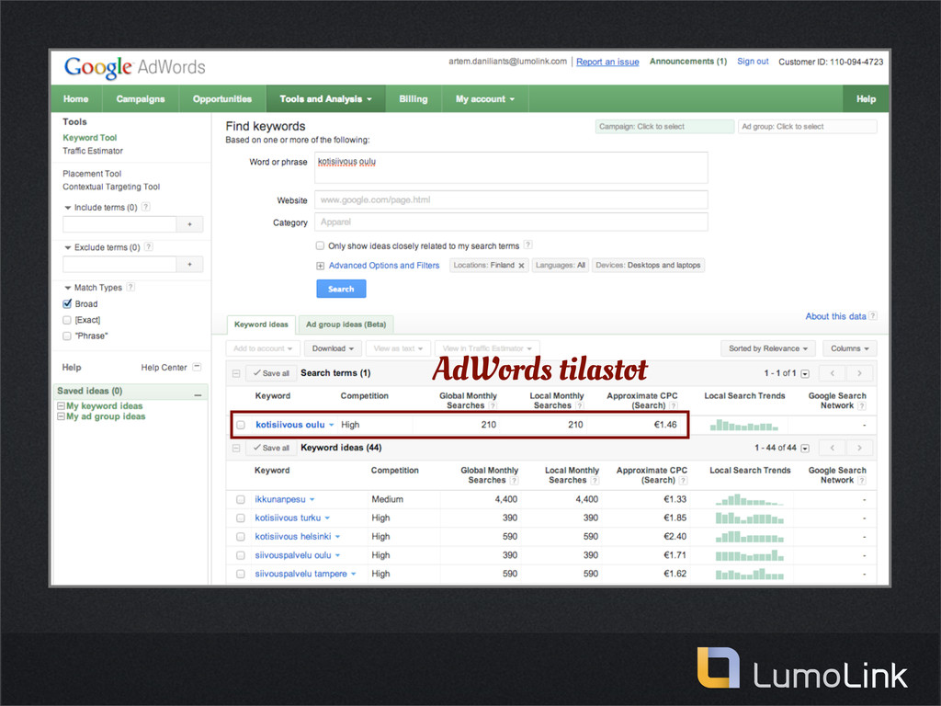This screenshot has width=941, height=706.
Task: Add exclude term with plus button
Action: point(189,264)
